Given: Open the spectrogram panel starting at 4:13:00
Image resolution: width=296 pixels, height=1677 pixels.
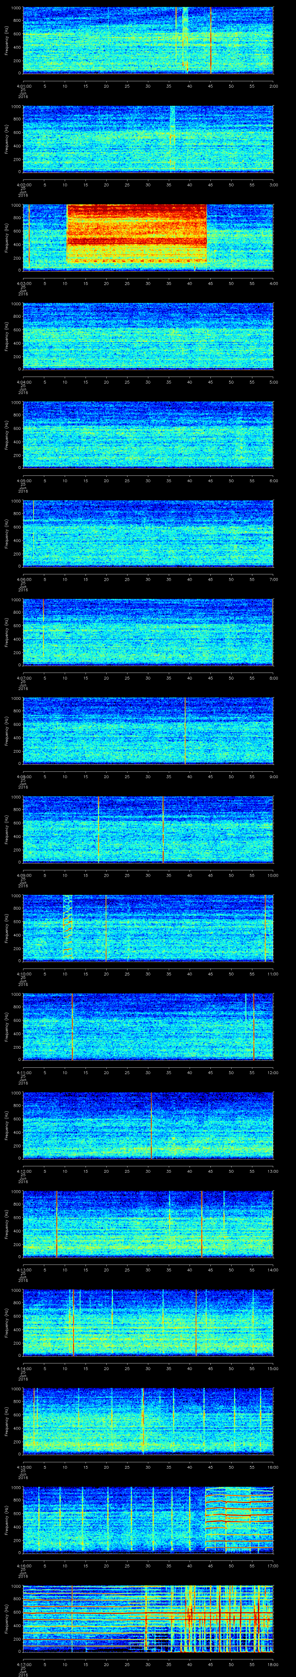Looking at the screenshot, I should pos(148,1224).
